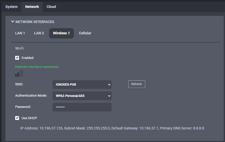Disable the Use DHCP checkbox
Image resolution: width=225 pixels, height=142 pixels.
tap(17, 118)
